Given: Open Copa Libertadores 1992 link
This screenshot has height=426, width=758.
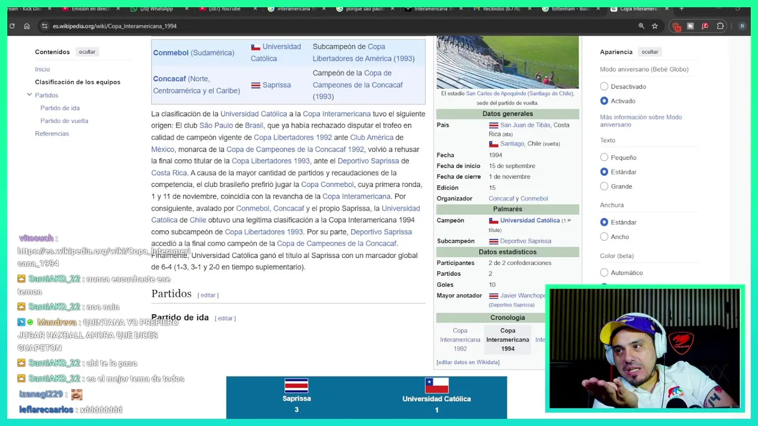Looking at the screenshot, I should pos(293,137).
